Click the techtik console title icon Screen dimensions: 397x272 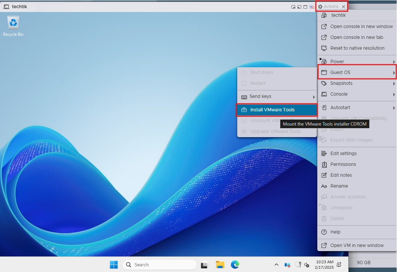pos(6,7)
